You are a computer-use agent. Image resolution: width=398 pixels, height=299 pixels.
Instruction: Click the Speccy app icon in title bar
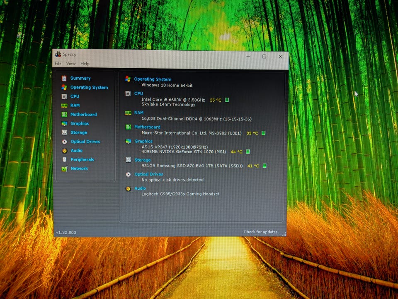point(58,54)
